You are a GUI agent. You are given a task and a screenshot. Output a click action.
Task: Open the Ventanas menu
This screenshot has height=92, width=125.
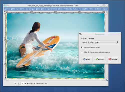[98, 9]
